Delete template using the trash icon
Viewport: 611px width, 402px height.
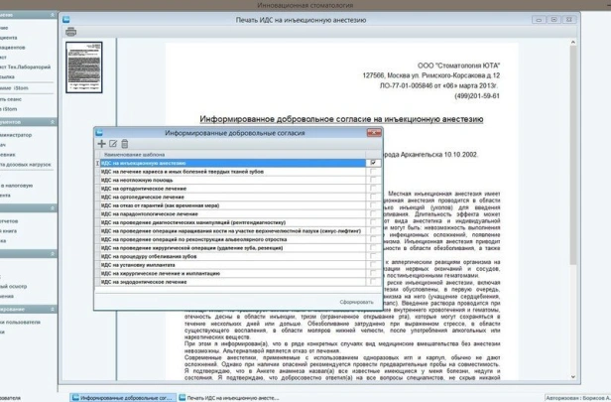(x=125, y=145)
